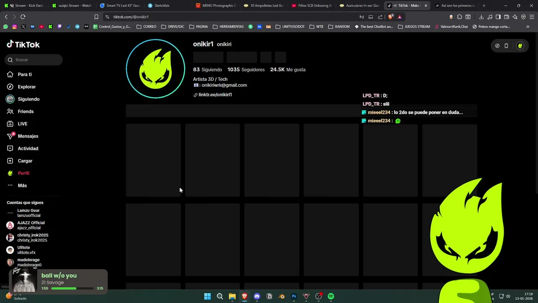Open Instagram bookmark icon

click(14, 27)
